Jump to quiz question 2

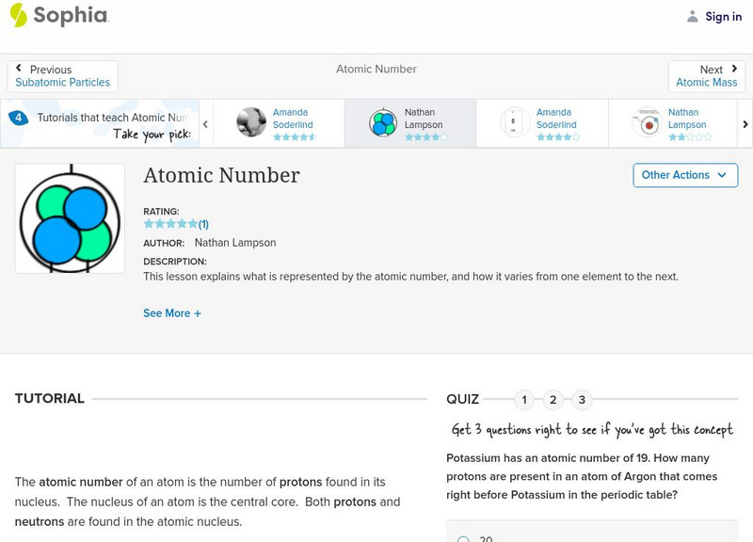(x=553, y=400)
